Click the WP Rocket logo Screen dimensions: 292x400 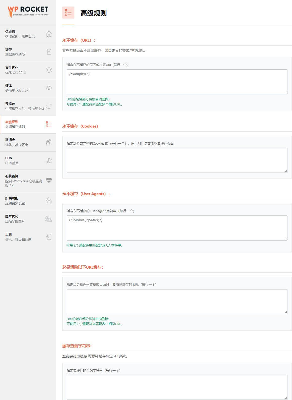point(28,12)
